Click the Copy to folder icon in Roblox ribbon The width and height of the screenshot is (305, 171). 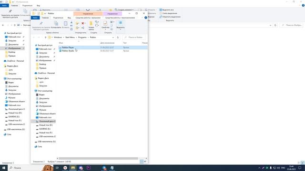pyautogui.click(x=77, y=28)
